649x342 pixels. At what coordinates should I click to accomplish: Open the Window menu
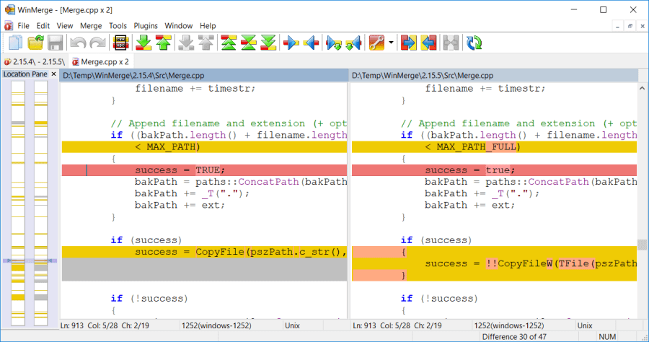(x=179, y=26)
